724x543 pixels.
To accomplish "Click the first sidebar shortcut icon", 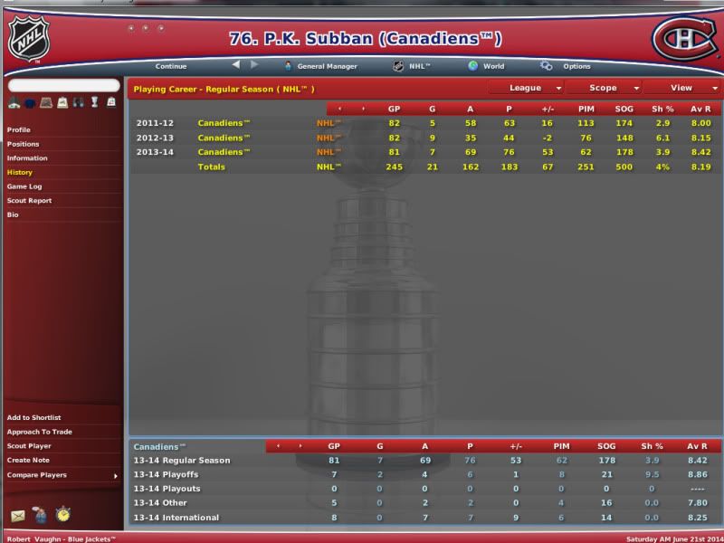I will [14, 102].
